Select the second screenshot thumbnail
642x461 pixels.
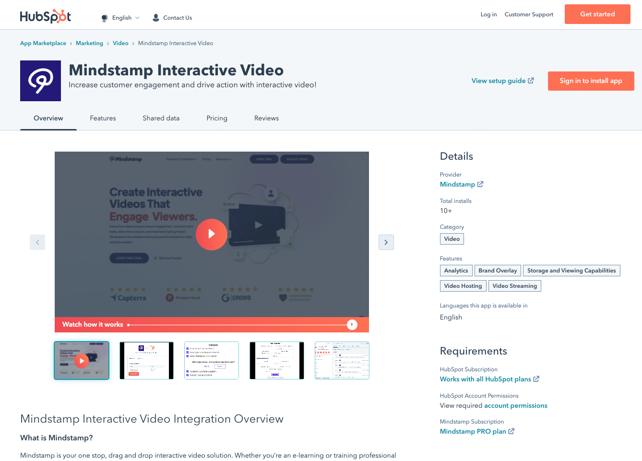[x=146, y=361]
